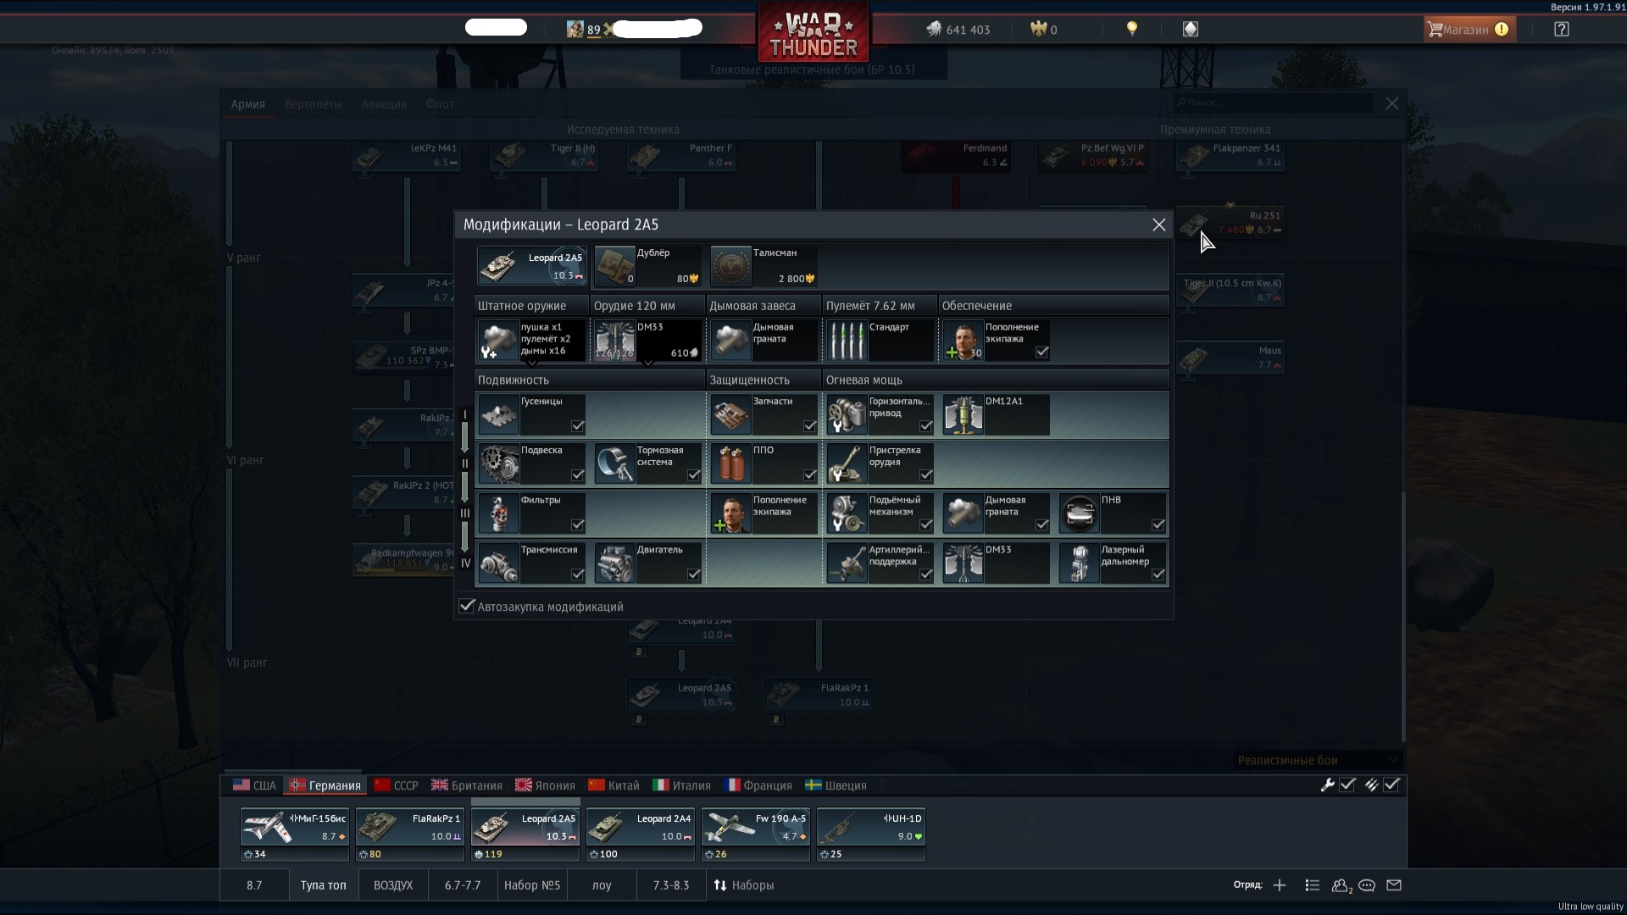Select the Тупа топ preset

coord(323,885)
